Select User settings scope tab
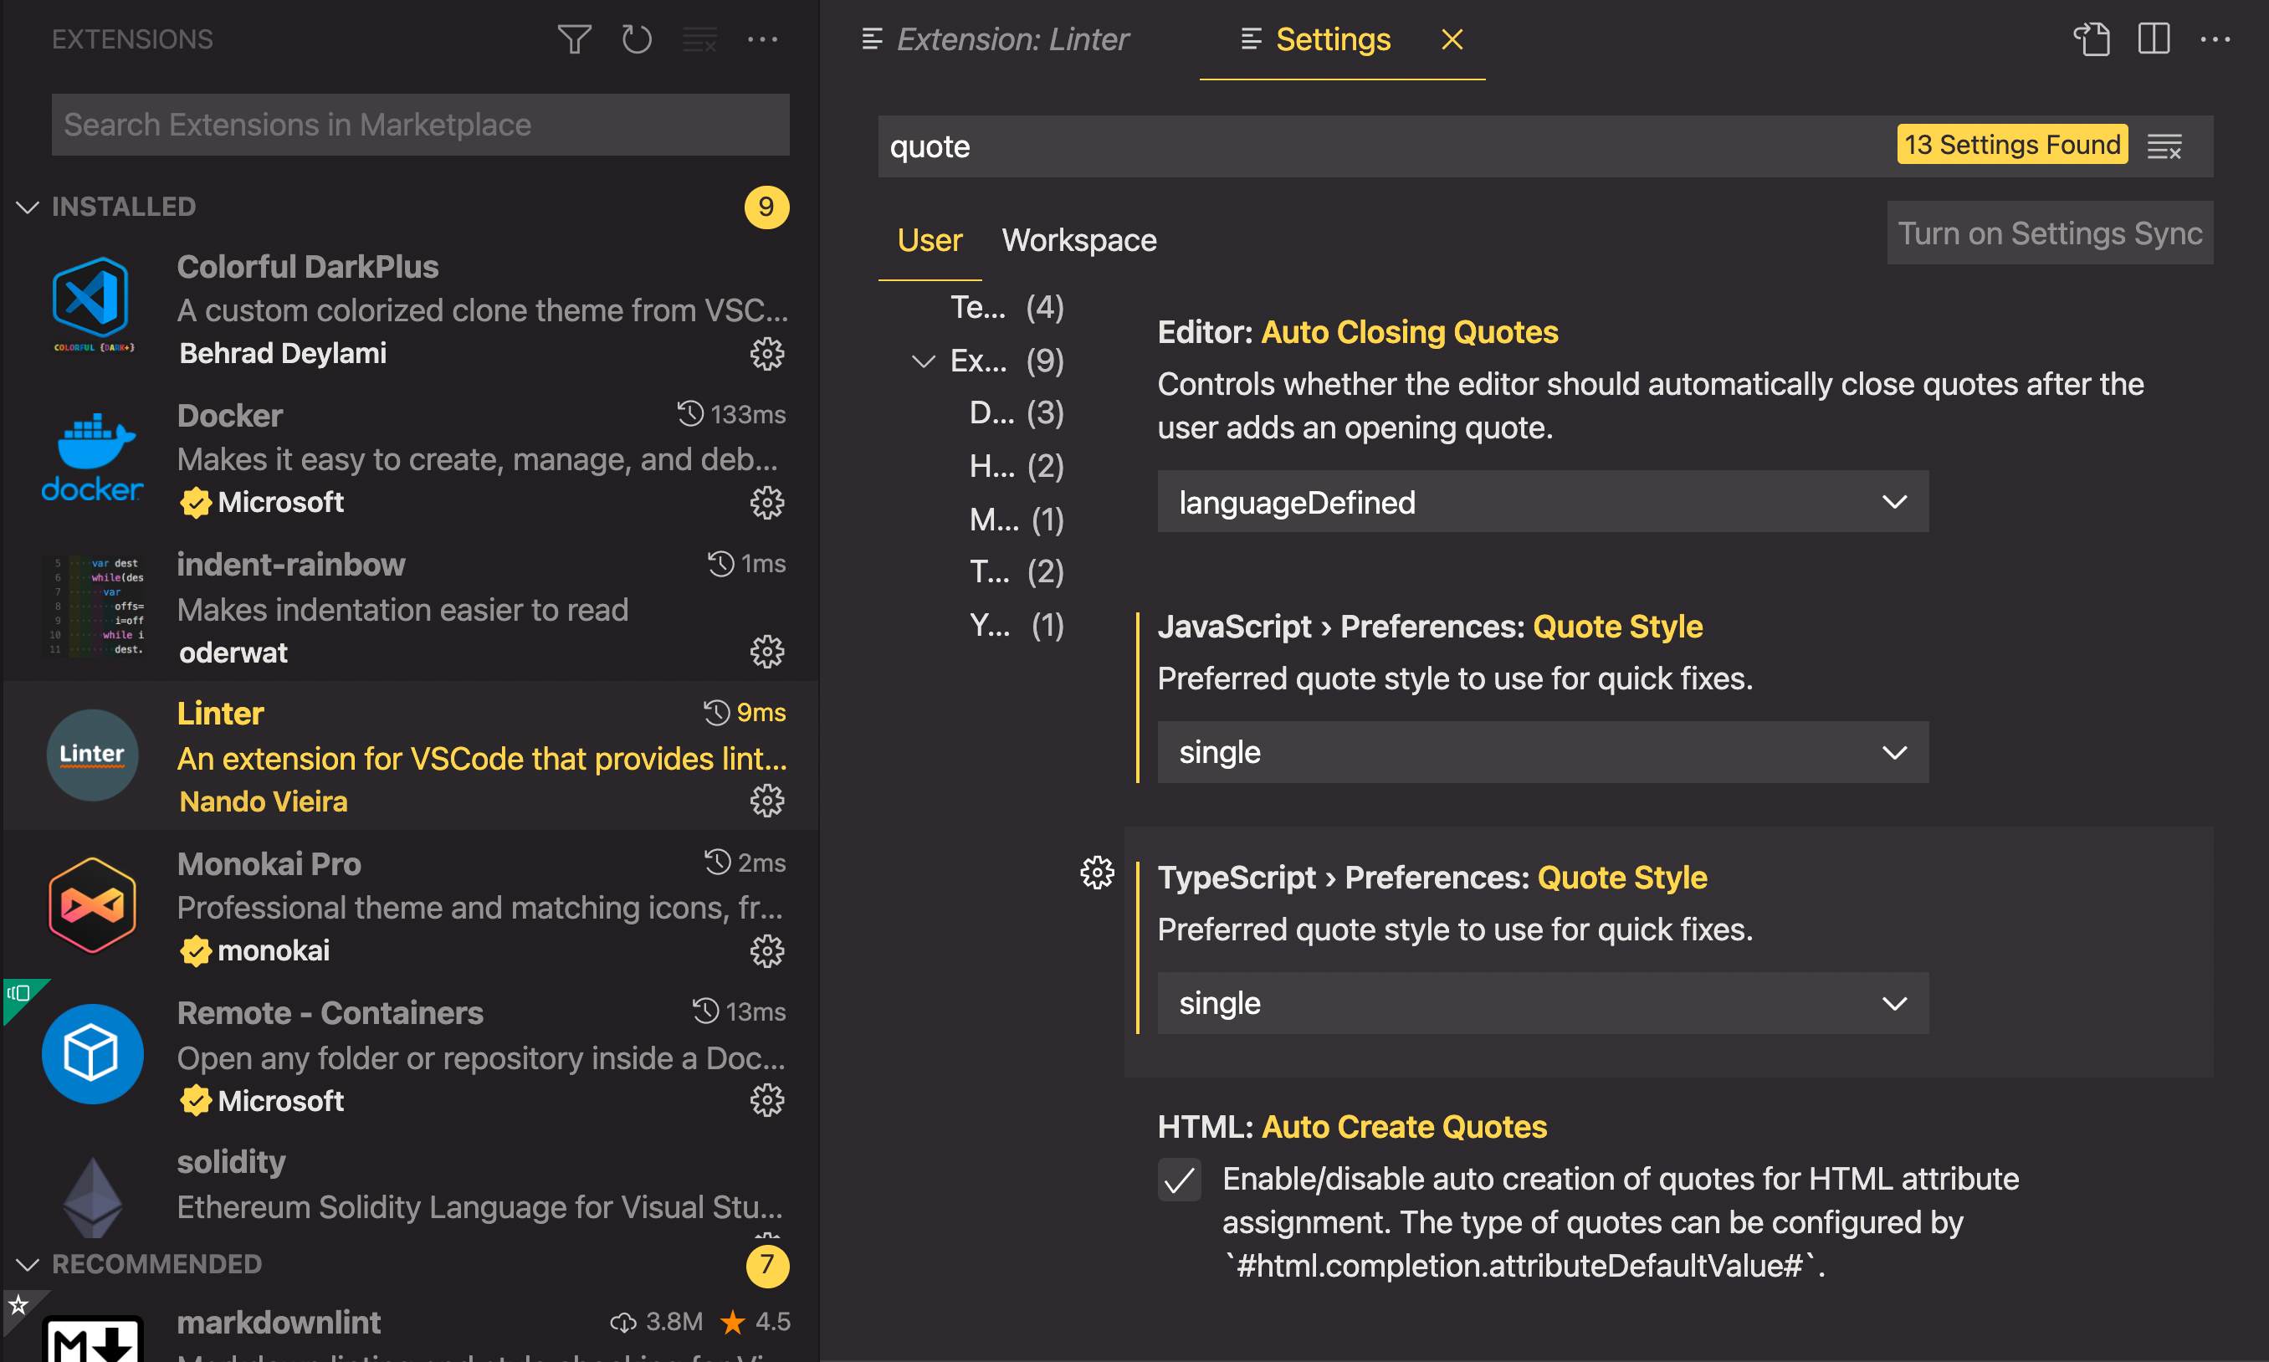 pyautogui.click(x=930, y=239)
